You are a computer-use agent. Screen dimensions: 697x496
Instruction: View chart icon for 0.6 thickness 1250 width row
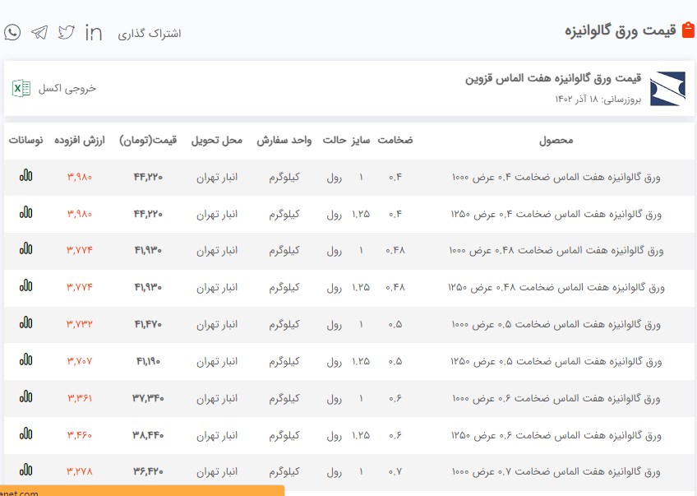(26, 433)
